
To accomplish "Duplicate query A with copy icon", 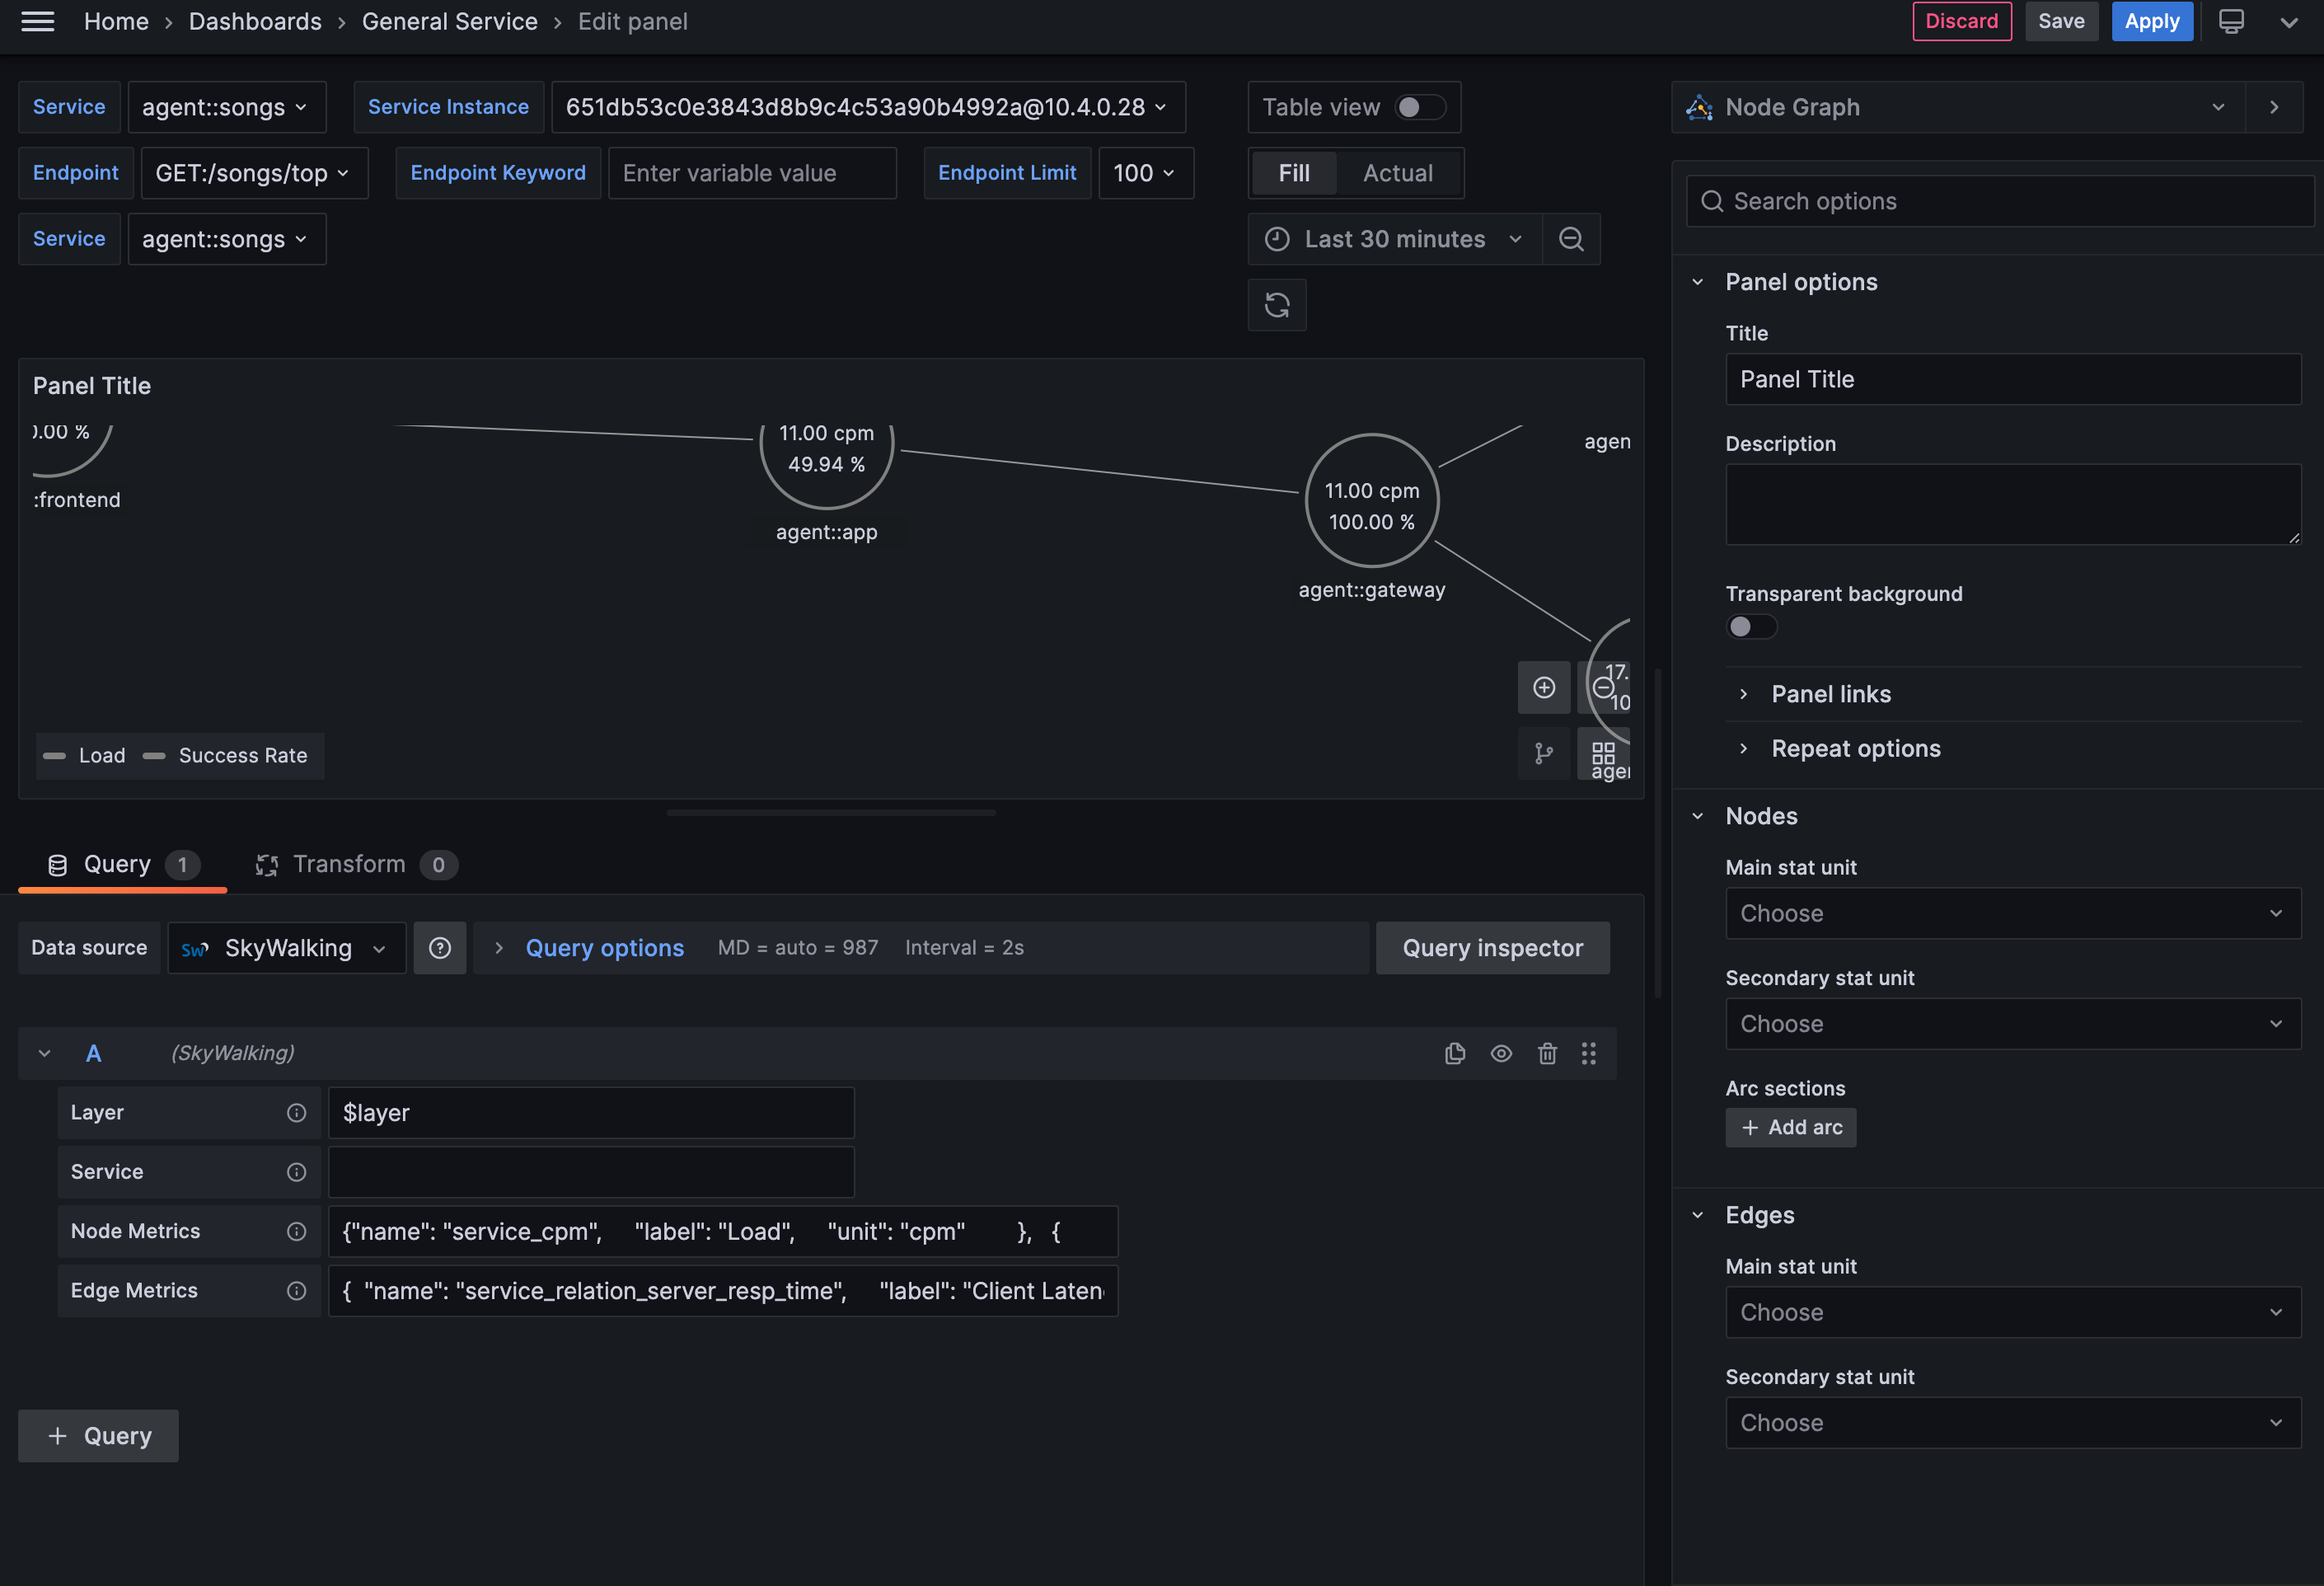I will coord(1455,1053).
